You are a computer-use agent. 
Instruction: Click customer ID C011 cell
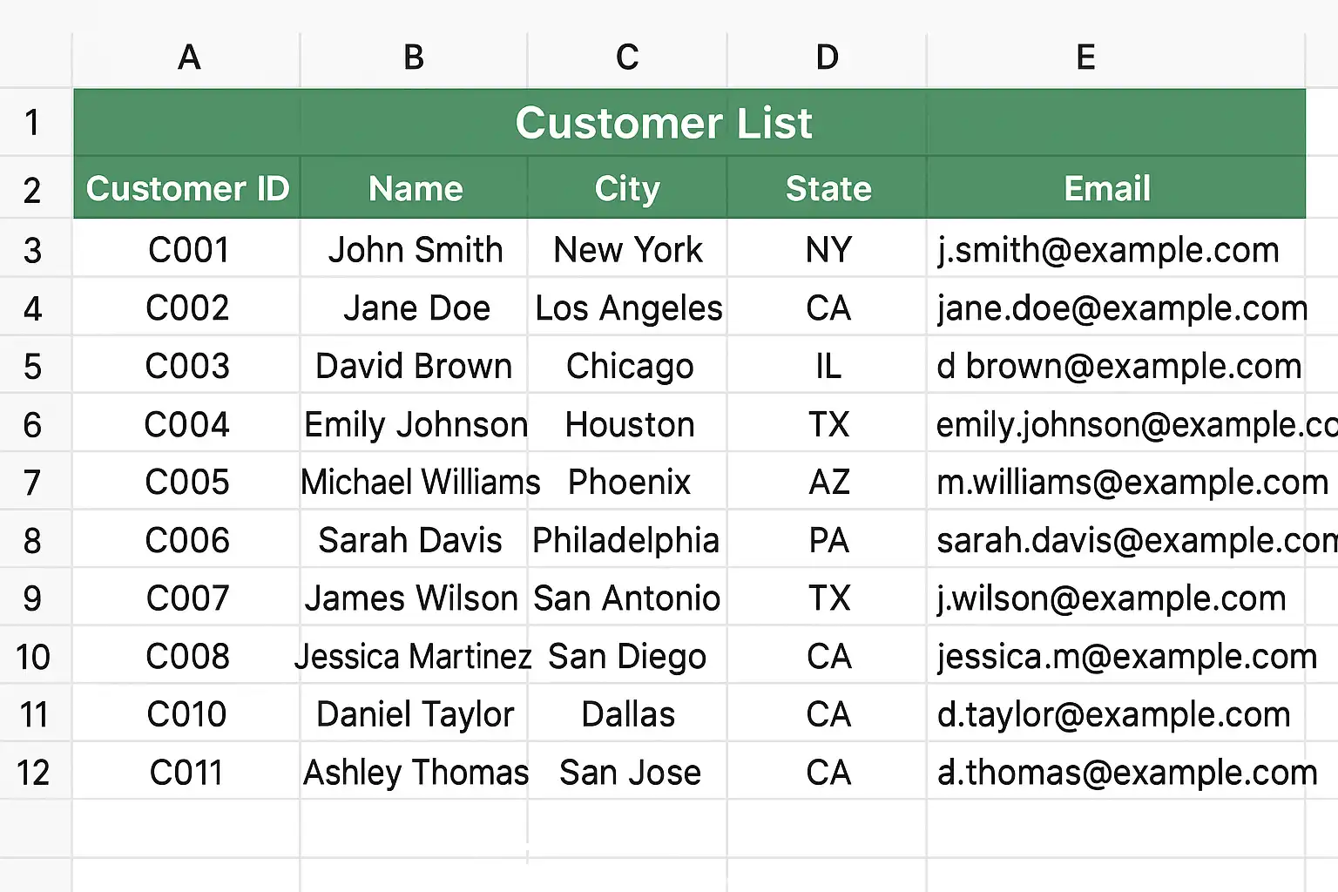click(186, 773)
